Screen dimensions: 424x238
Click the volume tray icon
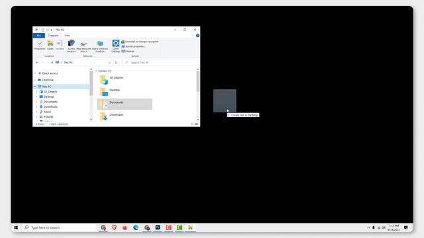[384, 227]
